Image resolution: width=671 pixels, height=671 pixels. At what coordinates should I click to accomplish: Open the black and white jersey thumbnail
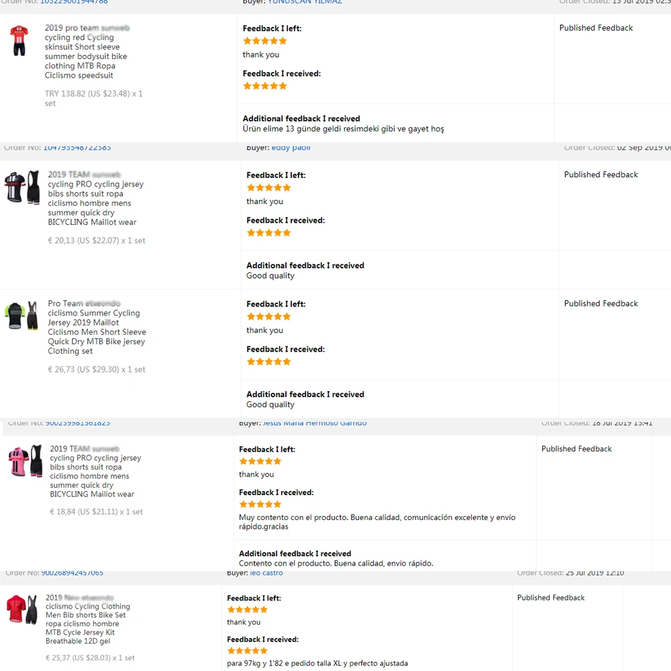point(22,187)
